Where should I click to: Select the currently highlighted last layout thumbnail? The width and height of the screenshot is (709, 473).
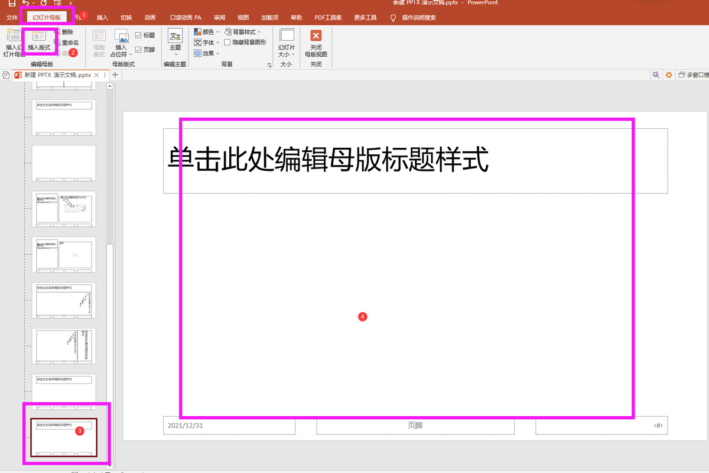[x=64, y=437]
